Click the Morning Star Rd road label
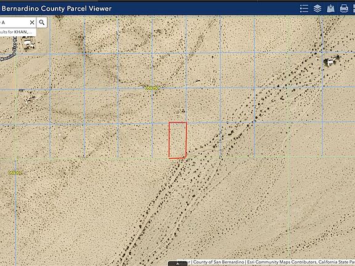 [9, 52]
